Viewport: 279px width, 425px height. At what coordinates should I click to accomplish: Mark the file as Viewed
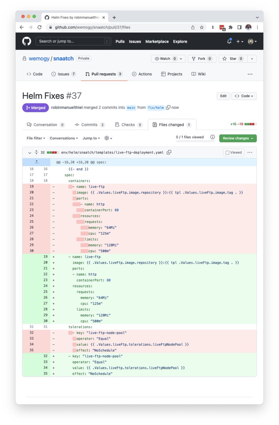[234, 152]
